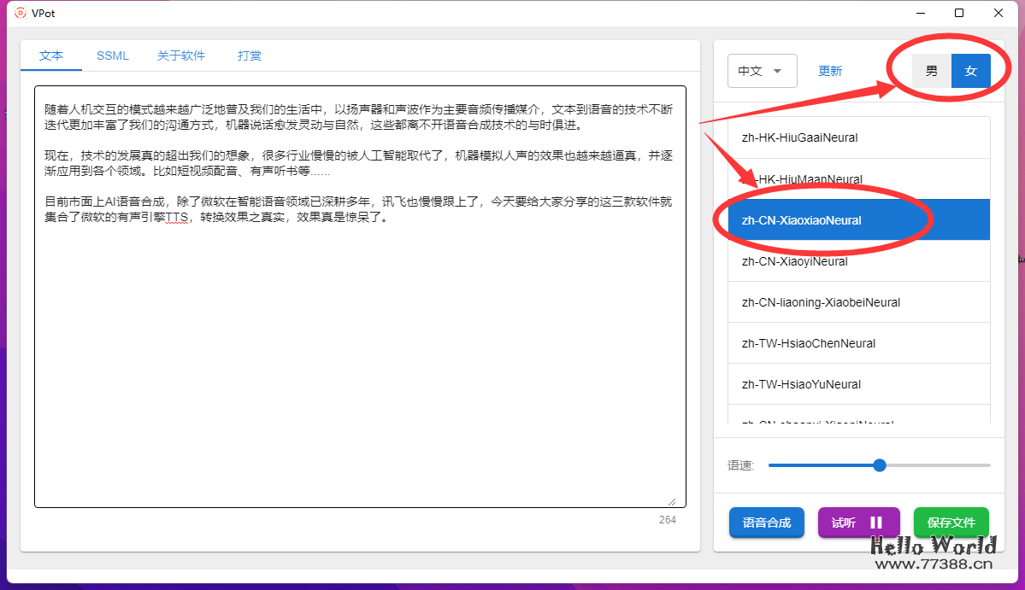Select the 女 female voice option

pos(970,71)
